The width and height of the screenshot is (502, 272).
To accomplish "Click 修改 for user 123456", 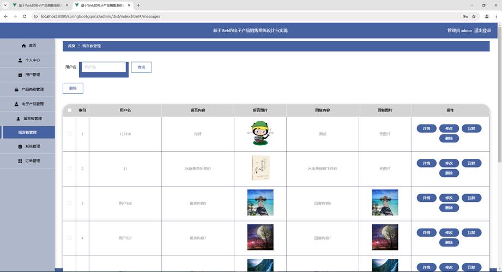I will pos(449,128).
